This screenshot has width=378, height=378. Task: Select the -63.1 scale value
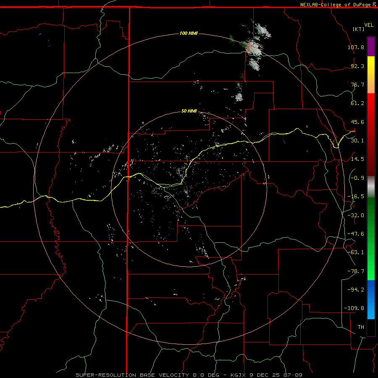pos(356,252)
